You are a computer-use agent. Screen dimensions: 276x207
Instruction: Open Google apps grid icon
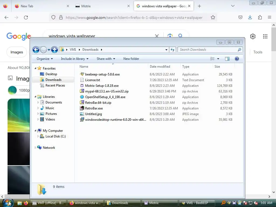tap(265, 36)
